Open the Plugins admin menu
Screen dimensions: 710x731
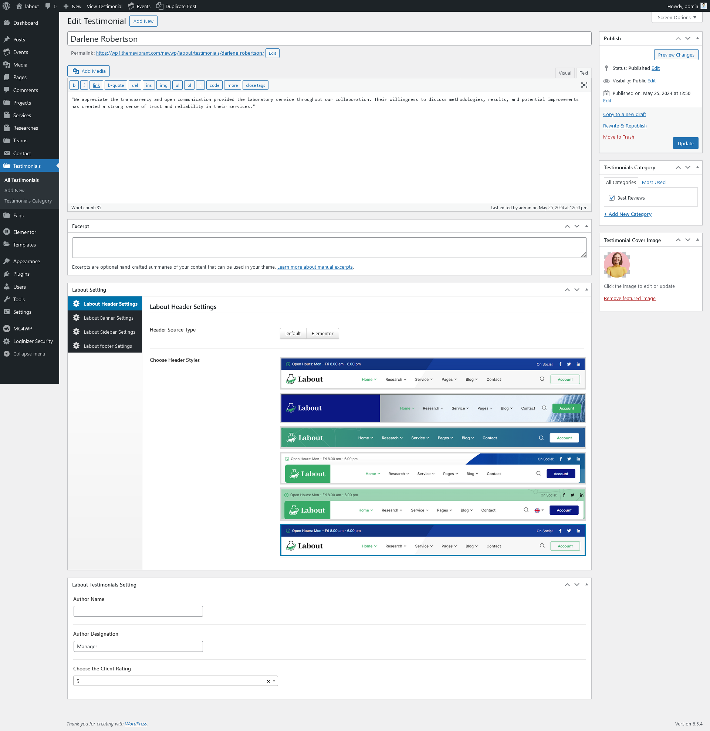(x=21, y=274)
